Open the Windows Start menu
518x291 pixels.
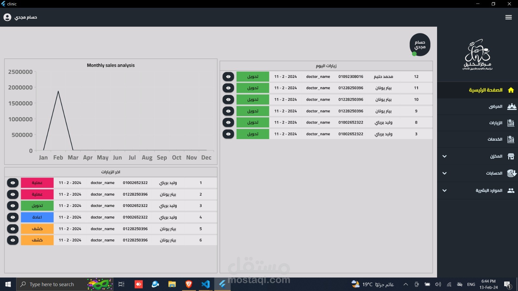point(8,284)
